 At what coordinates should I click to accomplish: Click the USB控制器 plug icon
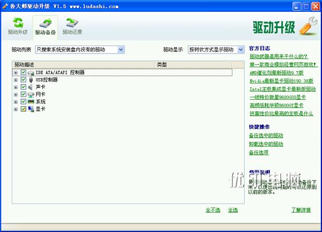[31, 80]
